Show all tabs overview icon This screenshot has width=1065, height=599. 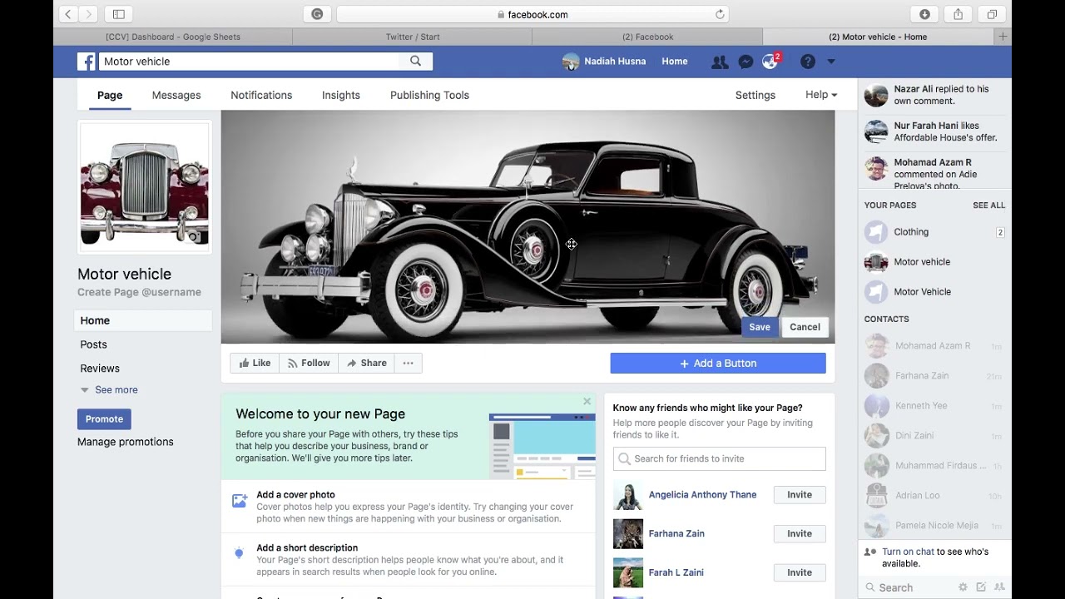tap(992, 14)
